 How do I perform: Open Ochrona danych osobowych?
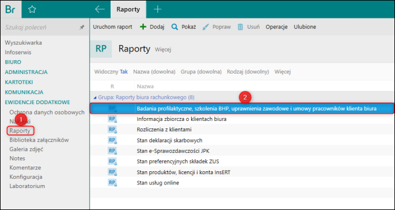point(47,112)
